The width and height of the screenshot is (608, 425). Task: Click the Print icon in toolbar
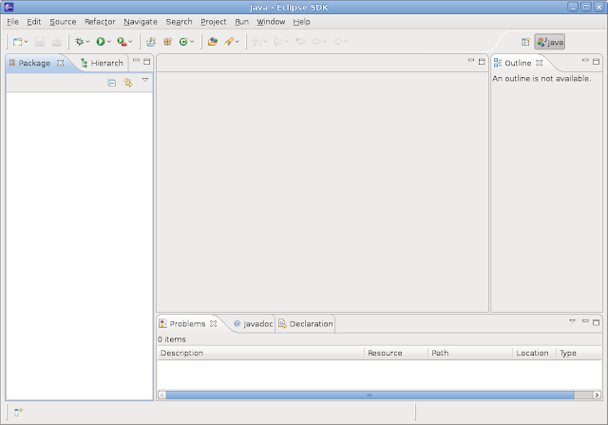pos(57,42)
